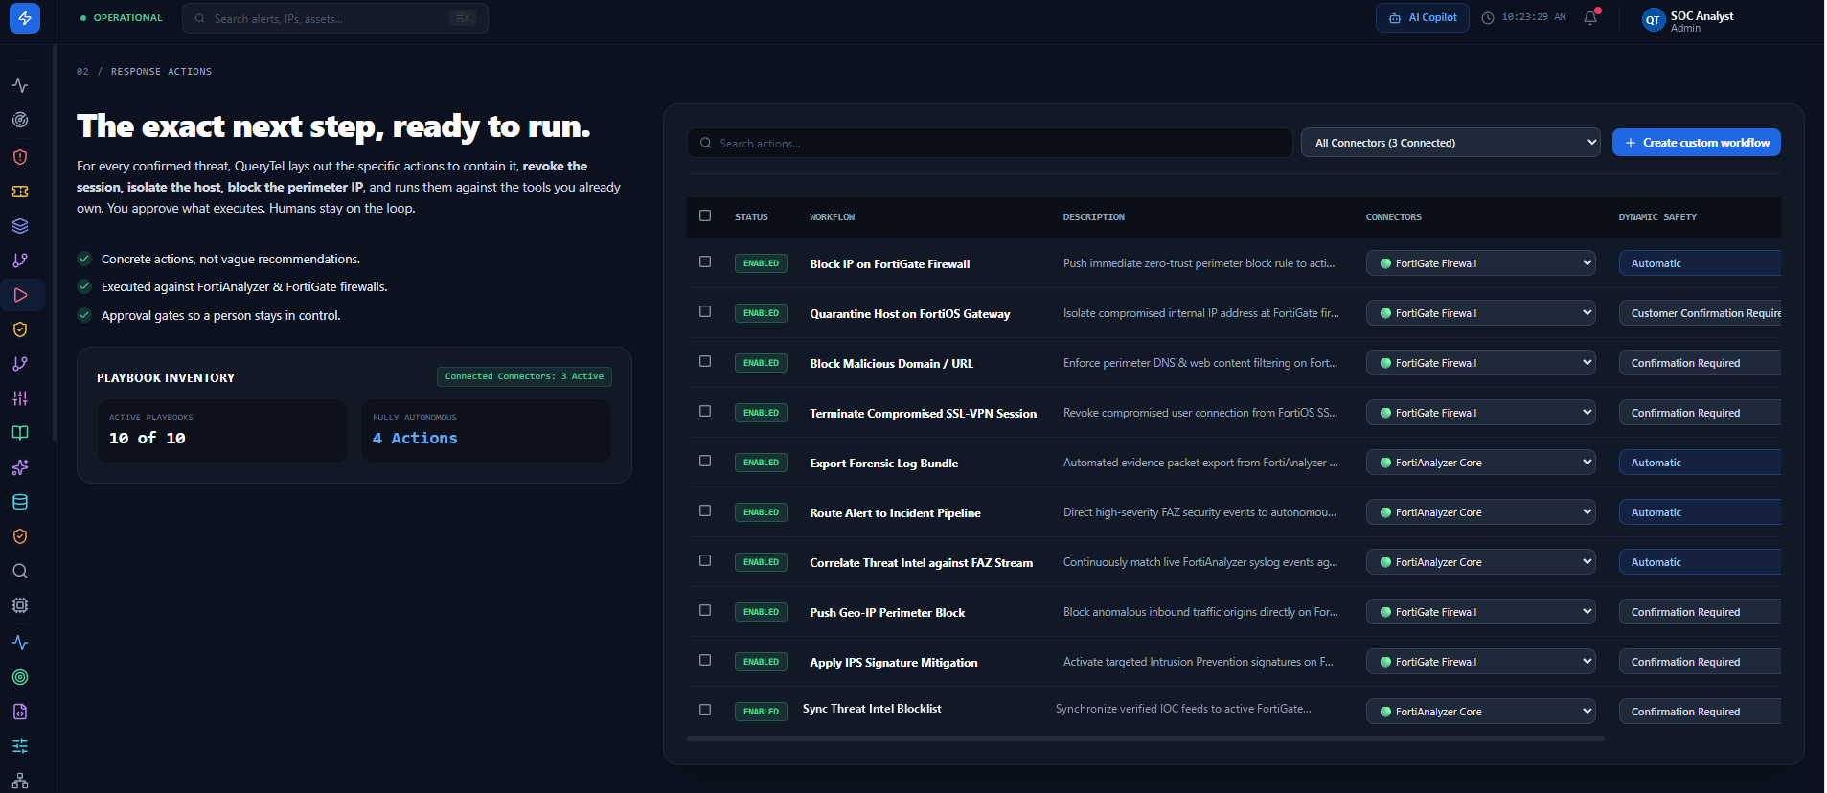Click the Connected Connectors 3 Active badge

[x=524, y=376]
